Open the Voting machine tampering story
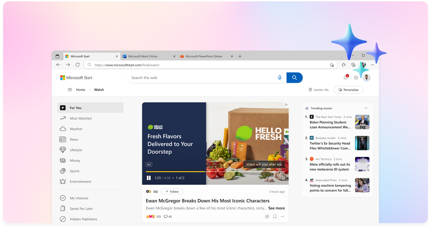The width and height of the screenshot is (431, 228). [330, 188]
